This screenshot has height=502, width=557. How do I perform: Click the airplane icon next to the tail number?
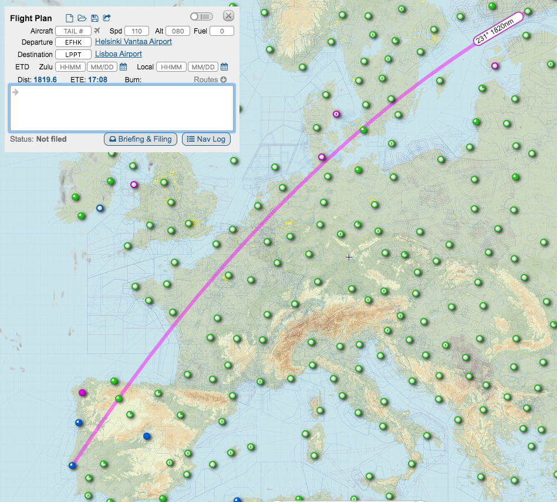coord(97,31)
